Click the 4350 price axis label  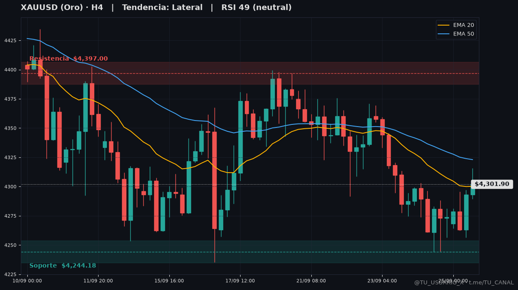10,128
